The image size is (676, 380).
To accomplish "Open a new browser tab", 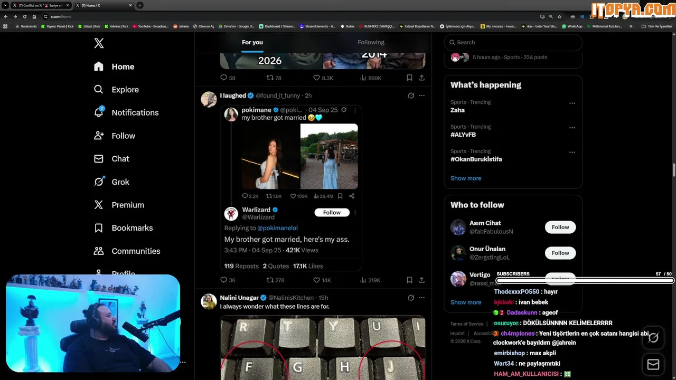I will [x=140, y=5].
